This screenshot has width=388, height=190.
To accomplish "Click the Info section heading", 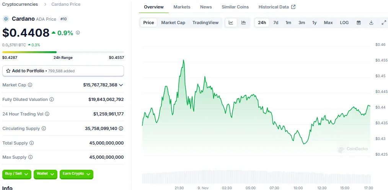I will coord(7,188).
